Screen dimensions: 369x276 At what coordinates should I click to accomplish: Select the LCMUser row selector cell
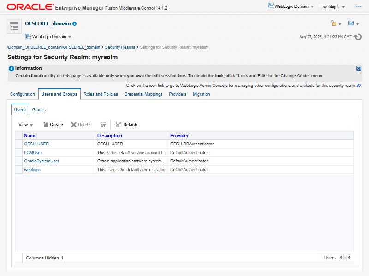click(18, 152)
